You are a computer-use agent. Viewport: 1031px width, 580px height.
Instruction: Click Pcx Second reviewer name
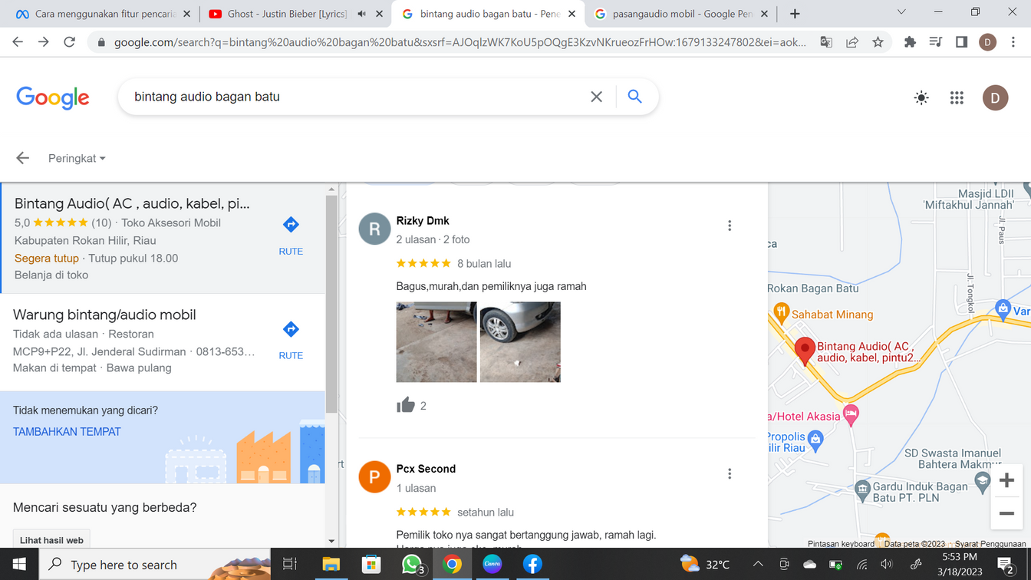pyautogui.click(x=426, y=469)
